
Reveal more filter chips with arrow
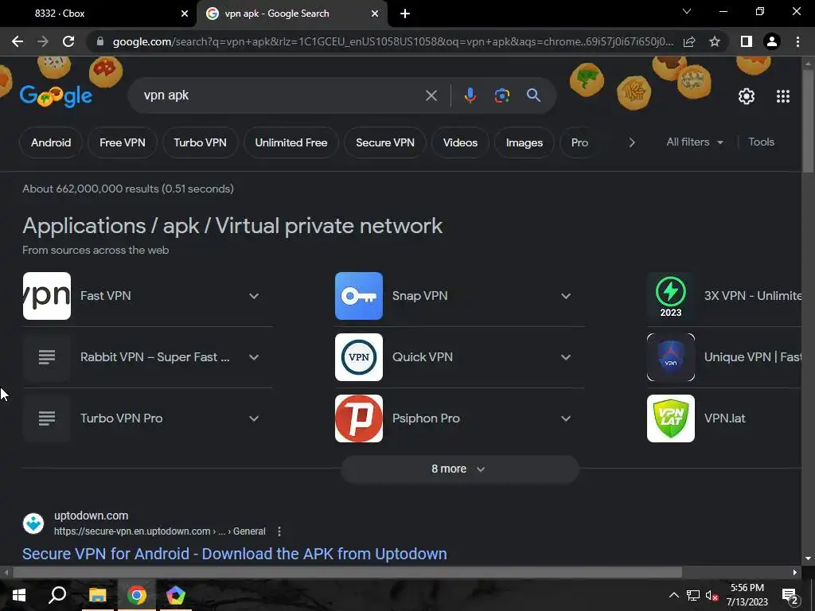631,142
